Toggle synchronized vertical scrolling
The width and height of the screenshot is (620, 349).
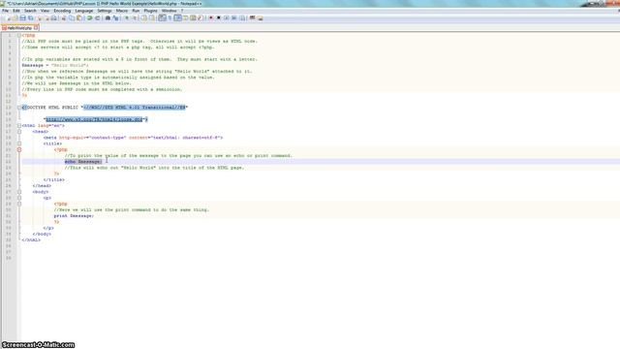(x=143, y=18)
